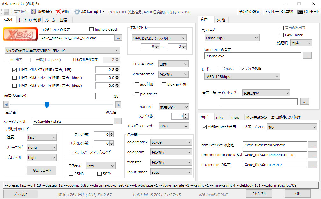Click the quality slider right arrow
The width and height of the screenshot is (321, 199).
click(x=118, y=105)
